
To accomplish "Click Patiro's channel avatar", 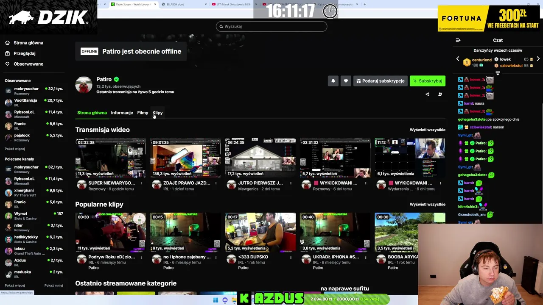I will point(84,85).
